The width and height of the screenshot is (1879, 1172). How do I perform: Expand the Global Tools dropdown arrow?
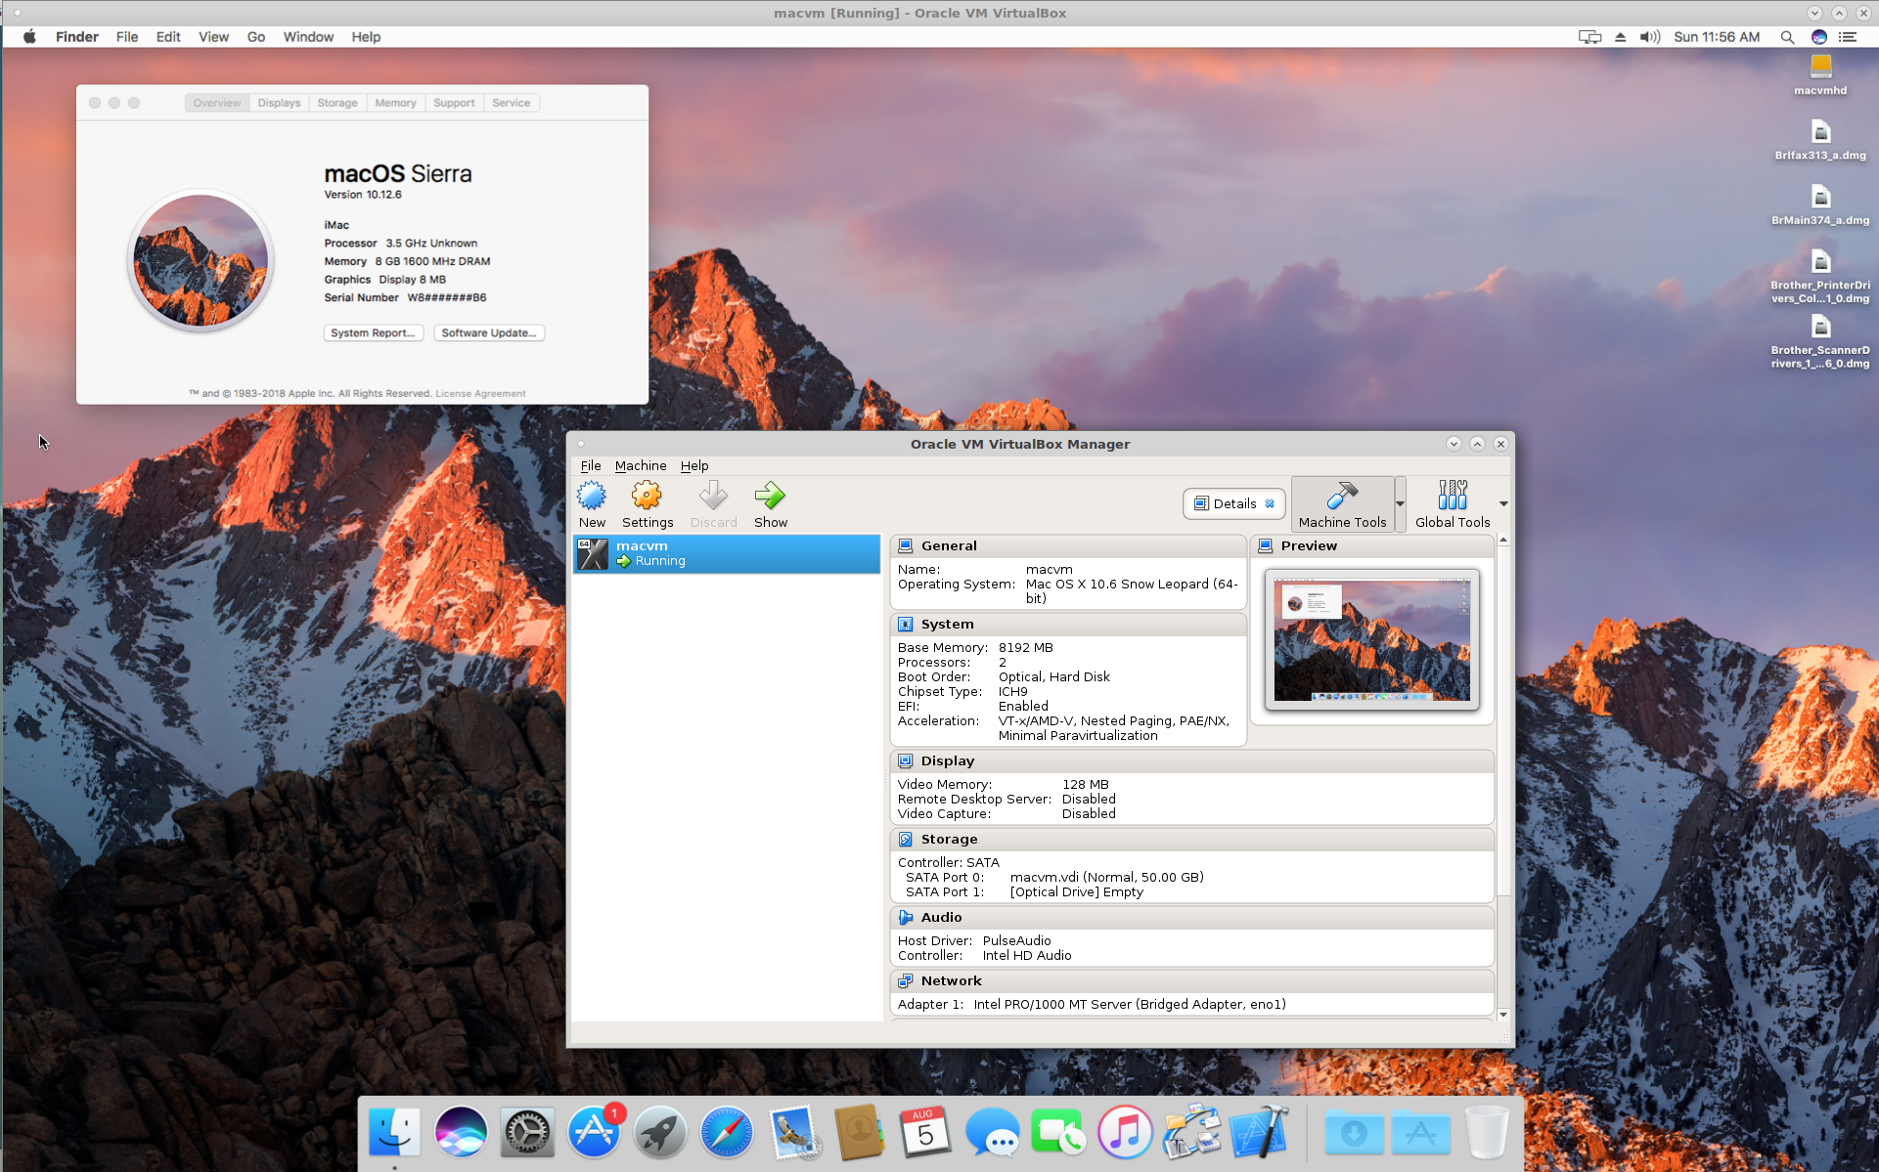click(1503, 504)
